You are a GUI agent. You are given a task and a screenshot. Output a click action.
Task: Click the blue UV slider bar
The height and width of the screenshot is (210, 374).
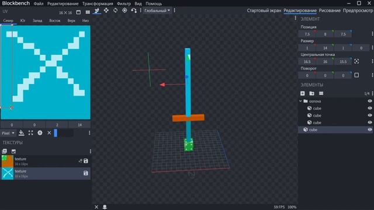pyautogui.click(x=56, y=133)
